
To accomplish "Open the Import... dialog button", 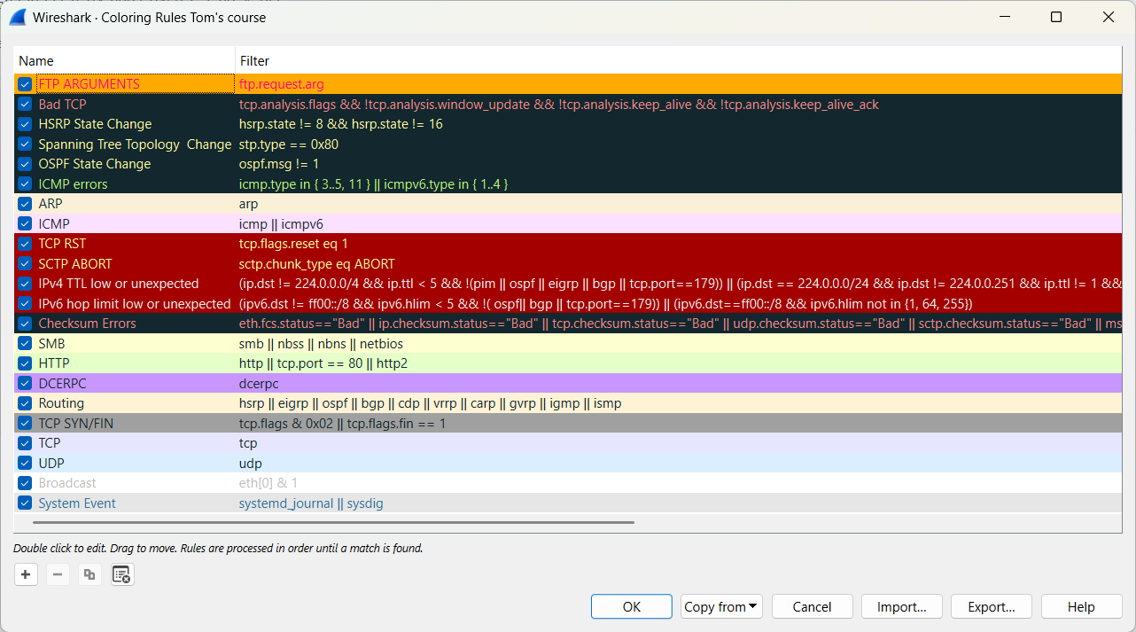I will [902, 607].
